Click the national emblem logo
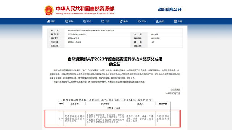The width and height of the screenshot is (232, 130). [x=49, y=10]
